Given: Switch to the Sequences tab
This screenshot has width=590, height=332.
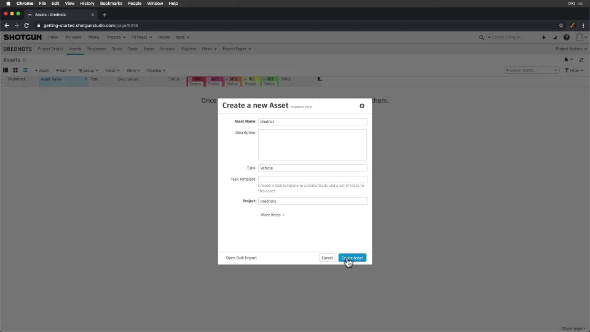Looking at the screenshot, I should (x=96, y=49).
